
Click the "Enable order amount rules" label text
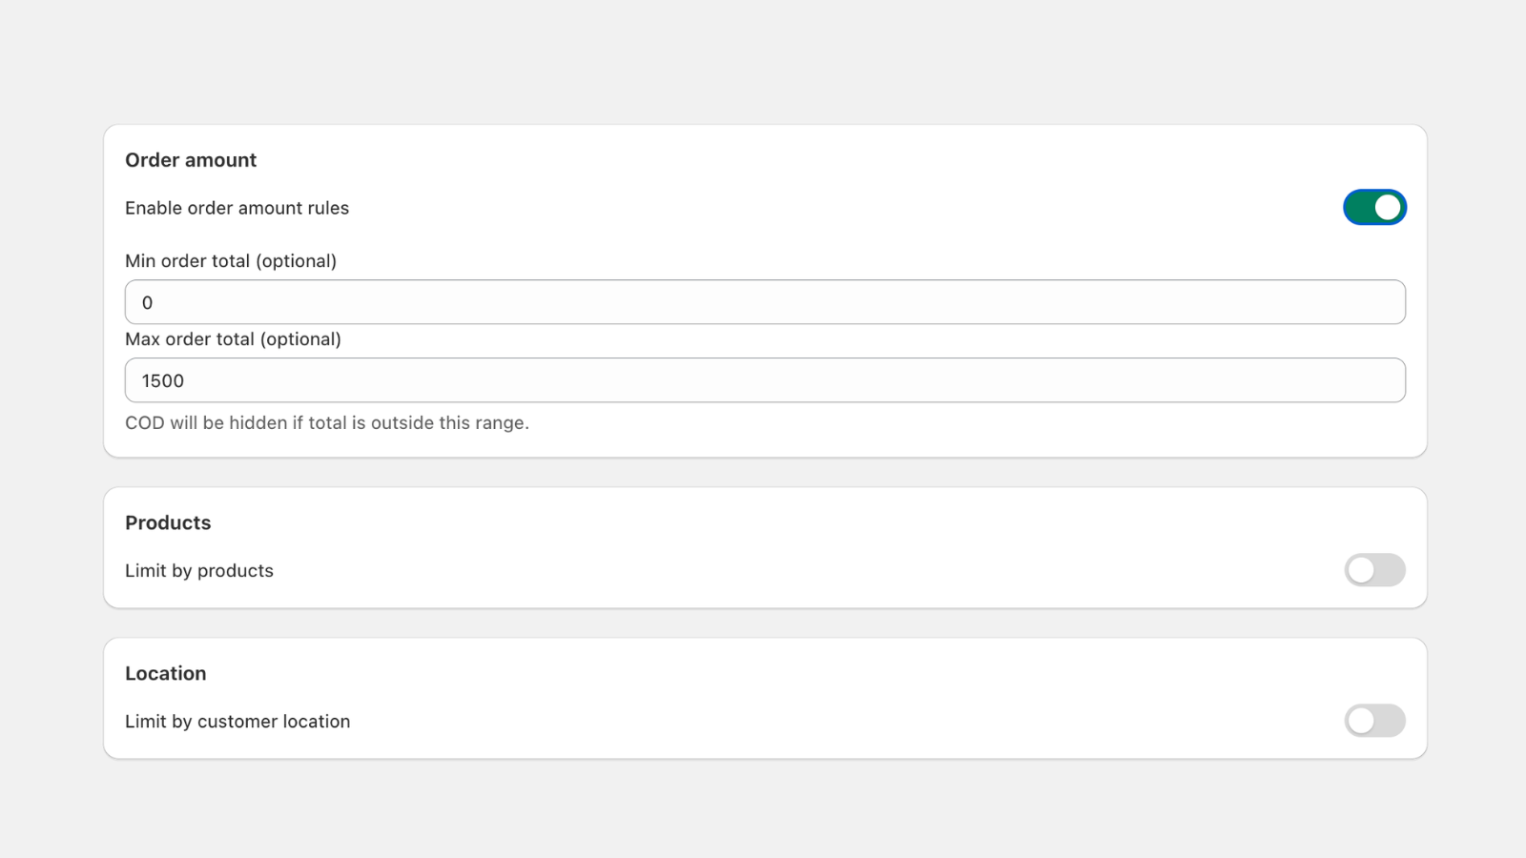click(x=237, y=208)
